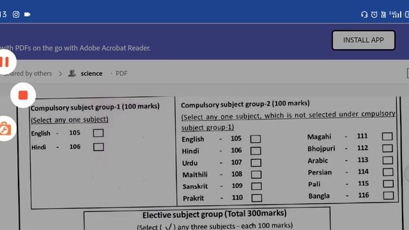Screen dimensions: 409x230
Task: Check the Sanskrit 109 checkbox
Action: pyautogui.click(x=256, y=186)
